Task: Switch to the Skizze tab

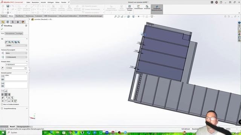Action: coord(11,16)
